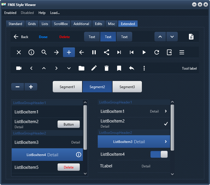Viewport: 210px width, 185px height.
Task: Click the down chevron button beside up chevron
Action: [x=172, y=37]
